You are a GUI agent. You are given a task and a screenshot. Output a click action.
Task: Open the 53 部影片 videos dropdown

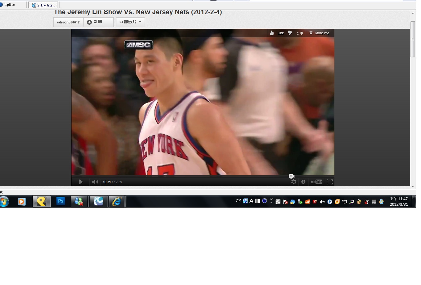130,22
